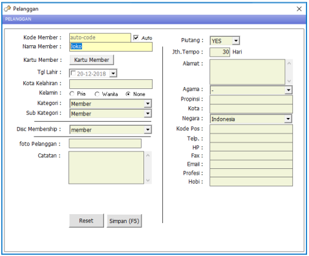The width and height of the screenshot is (309, 256).
Task: Select the Wanita gender option
Action: [97, 94]
